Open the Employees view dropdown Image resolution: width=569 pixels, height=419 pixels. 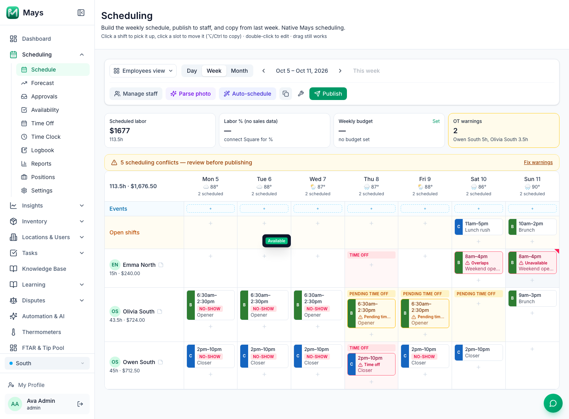(143, 71)
